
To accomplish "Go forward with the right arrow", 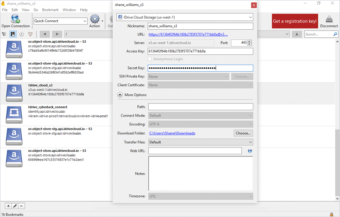I will pyautogui.click(x=57, y=34).
